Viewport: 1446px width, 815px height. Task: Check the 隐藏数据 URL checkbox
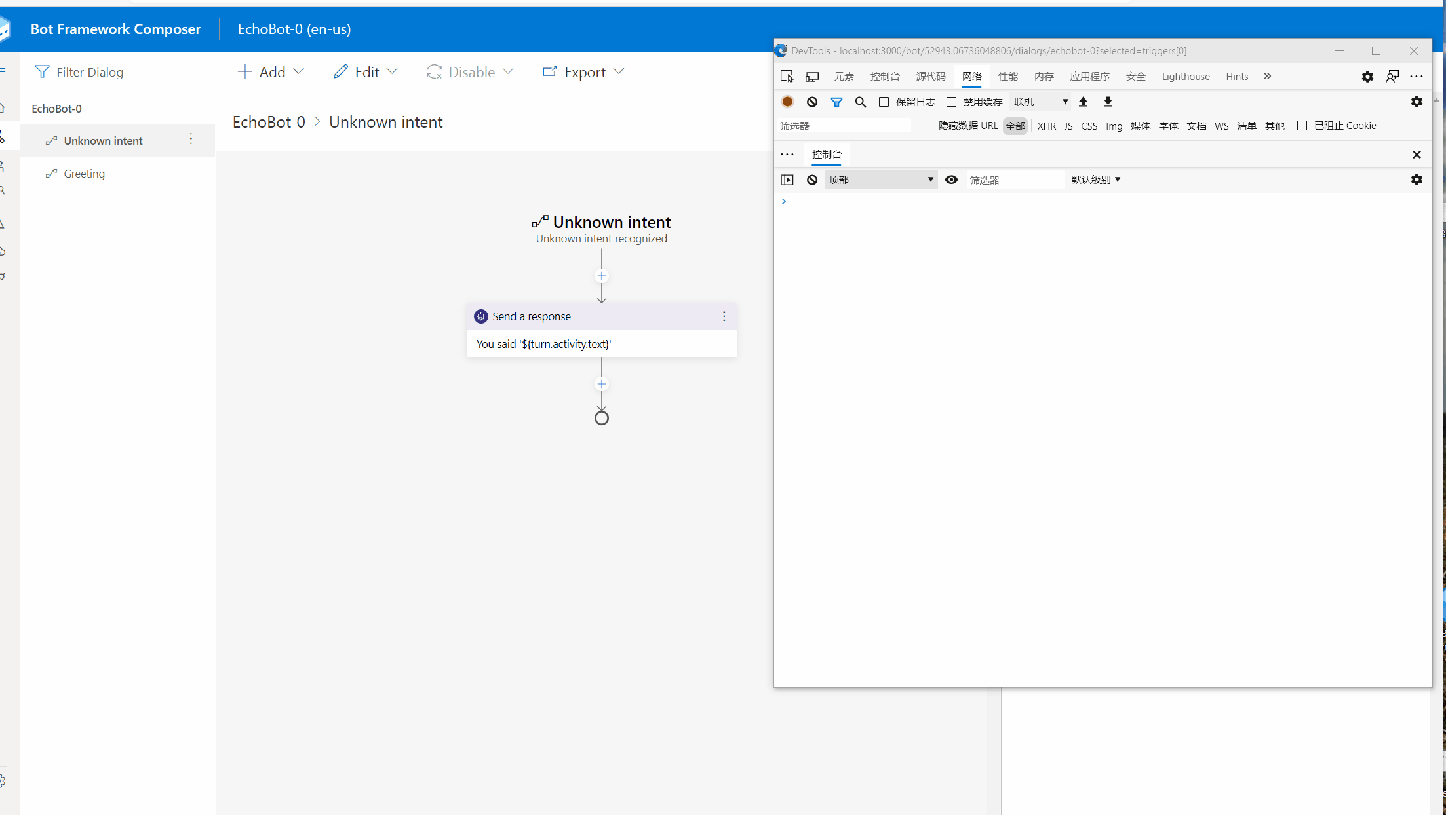click(x=926, y=125)
